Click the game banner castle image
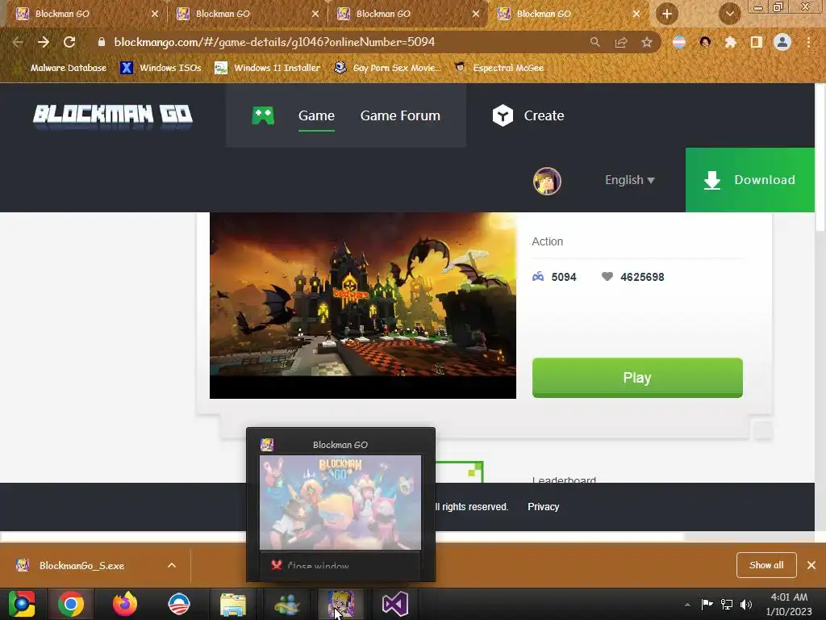The width and height of the screenshot is (826, 620). coord(362,305)
